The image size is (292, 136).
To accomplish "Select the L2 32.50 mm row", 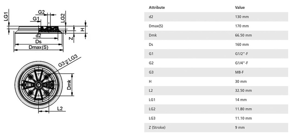I will tap(216, 91).
